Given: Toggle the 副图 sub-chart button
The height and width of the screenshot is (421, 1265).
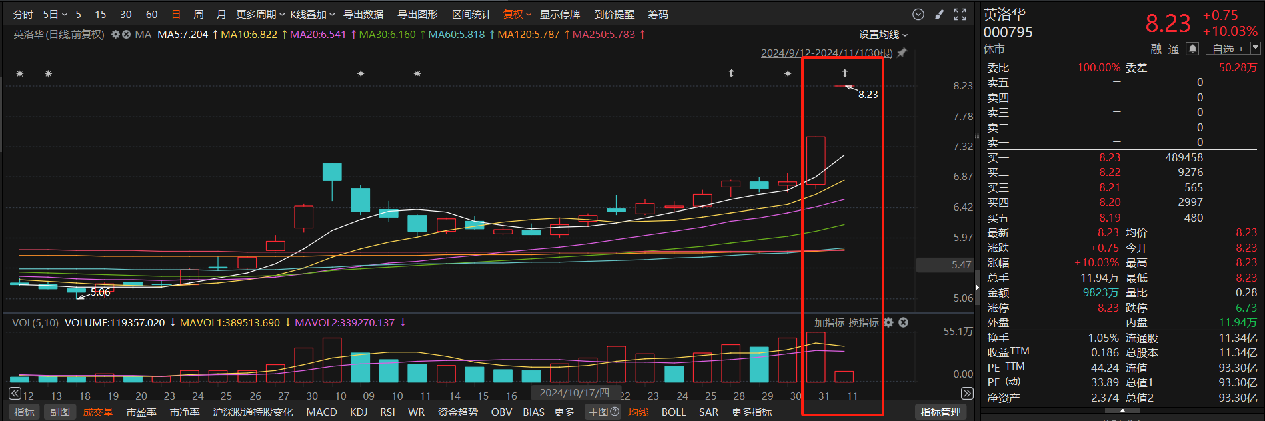Looking at the screenshot, I should coord(60,412).
